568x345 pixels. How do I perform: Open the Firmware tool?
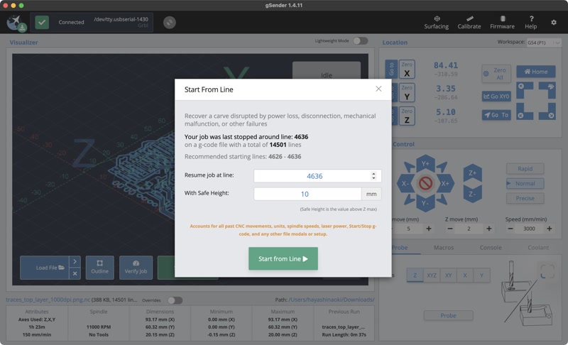(x=502, y=23)
